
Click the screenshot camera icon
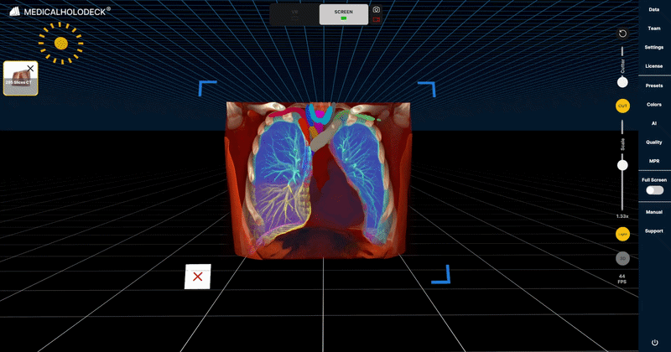(376, 9)
